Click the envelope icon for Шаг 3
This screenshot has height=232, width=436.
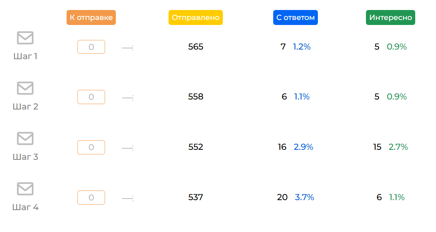[25, 139]
